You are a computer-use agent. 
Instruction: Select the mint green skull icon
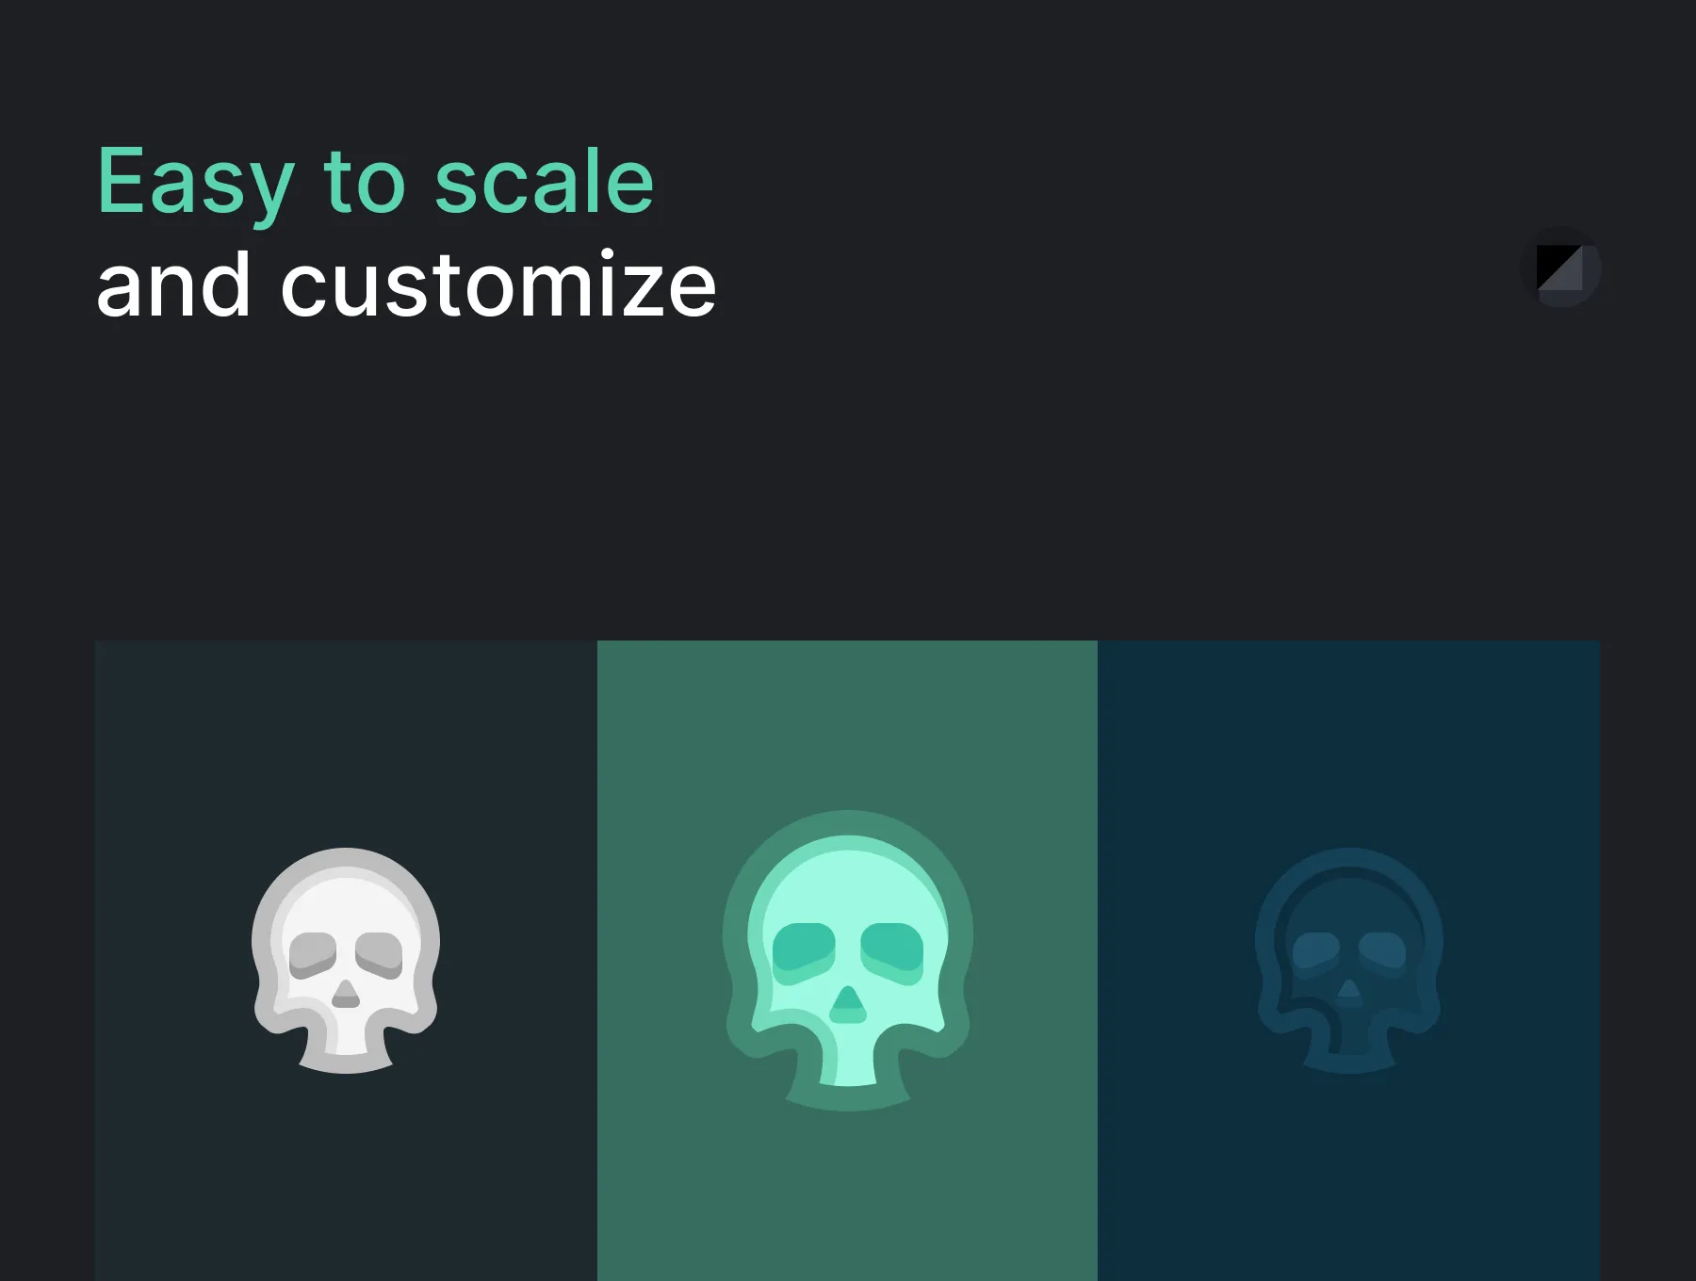848,961
